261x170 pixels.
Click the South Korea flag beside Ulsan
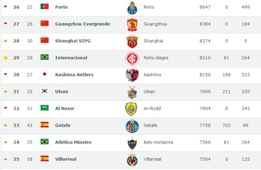click(44, 91)
